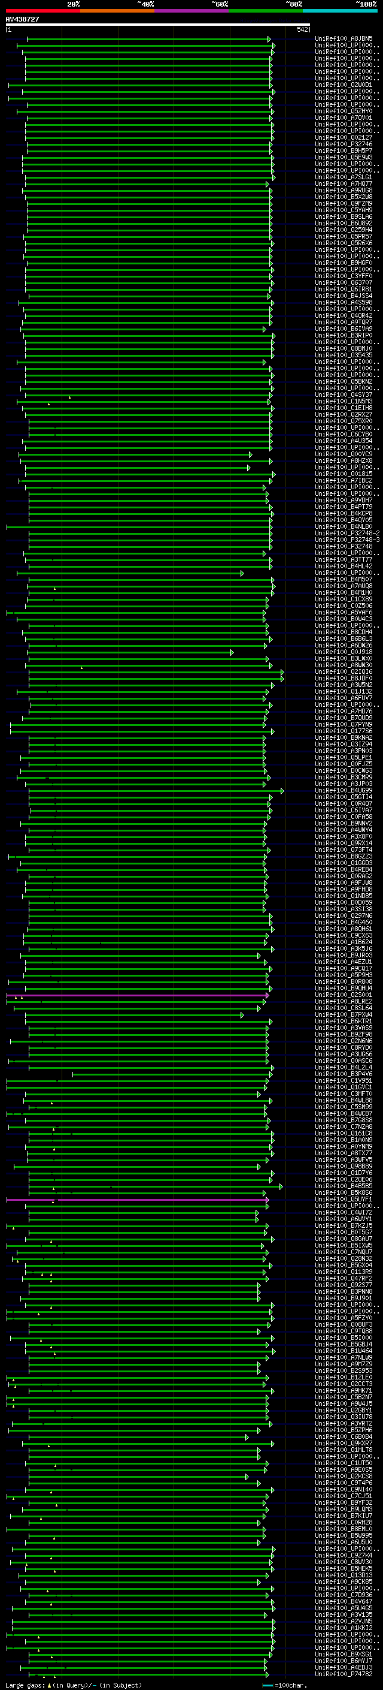
Task: Select the UniRef100_A9RUG8 label
Action: click(344, 190)
